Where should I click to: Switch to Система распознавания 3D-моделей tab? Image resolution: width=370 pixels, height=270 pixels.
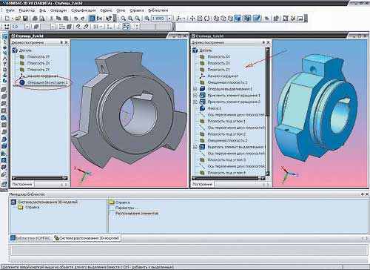tap(87, 238)
